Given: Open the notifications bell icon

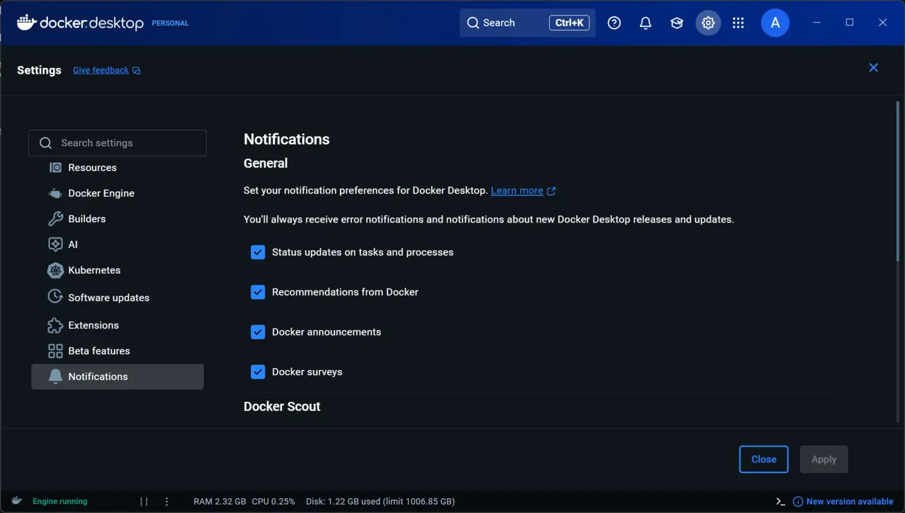Looking at the screenshot, I should point(645,22).
